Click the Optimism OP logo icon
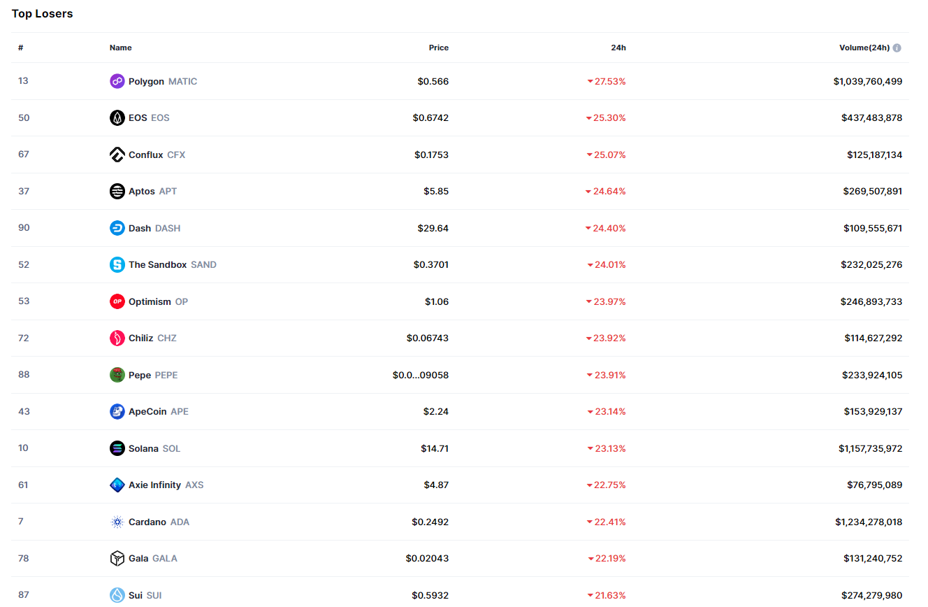The width and height of the screenshot is (928, 607). tap(117, 301)
